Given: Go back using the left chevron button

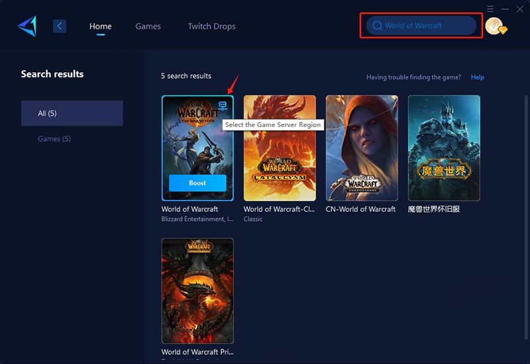Looking at the screenshot, I should point(60,26).
